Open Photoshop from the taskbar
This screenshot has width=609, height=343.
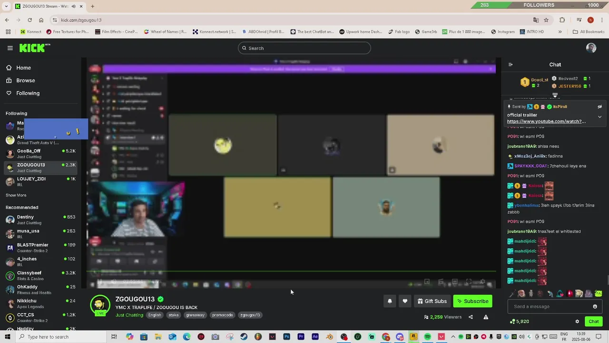click(286, 337)
